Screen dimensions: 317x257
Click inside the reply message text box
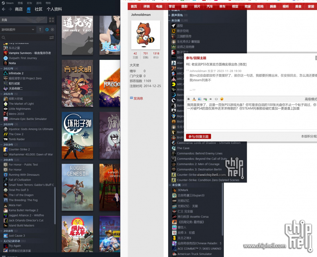(252, 116)
